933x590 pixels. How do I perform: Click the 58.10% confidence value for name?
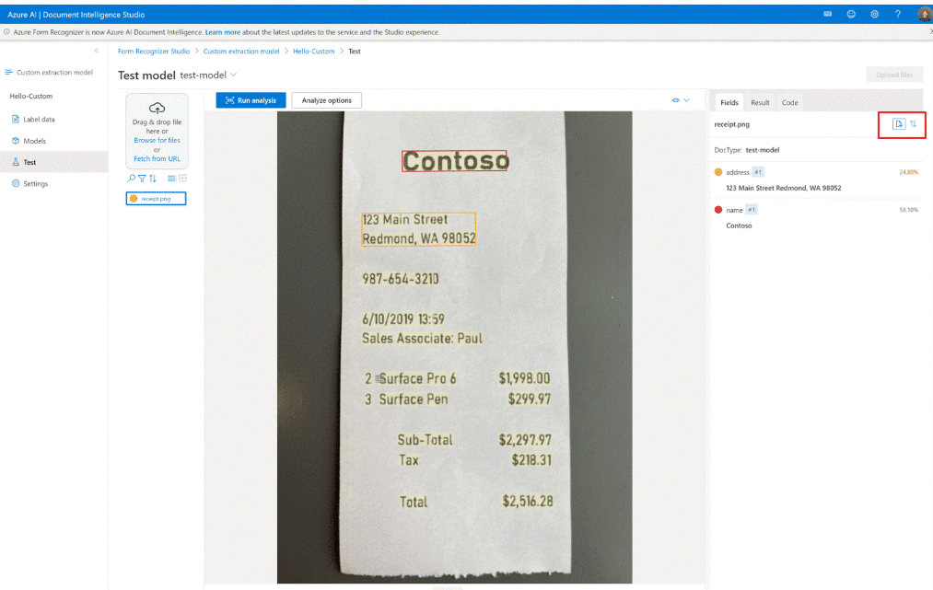coord(909,210)
